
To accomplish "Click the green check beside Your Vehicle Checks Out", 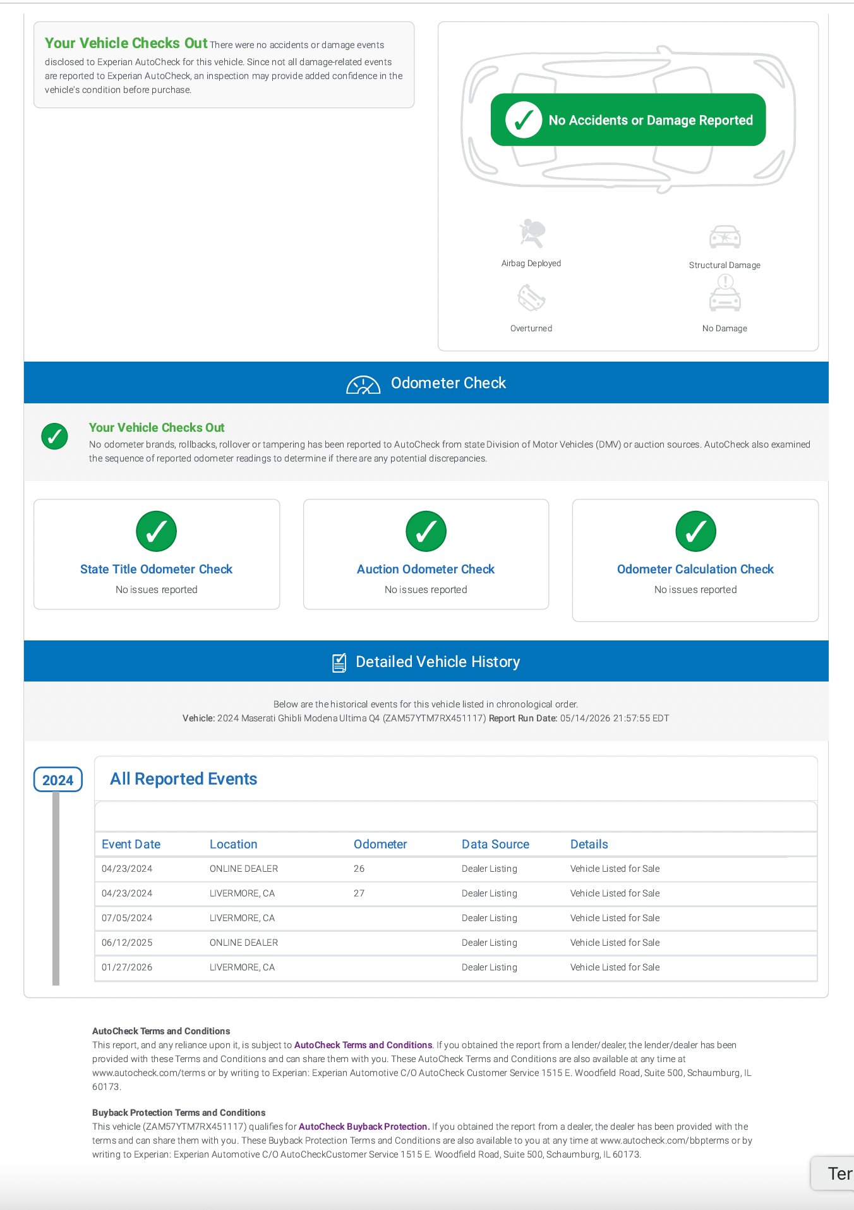I will [x=55, y=436].
